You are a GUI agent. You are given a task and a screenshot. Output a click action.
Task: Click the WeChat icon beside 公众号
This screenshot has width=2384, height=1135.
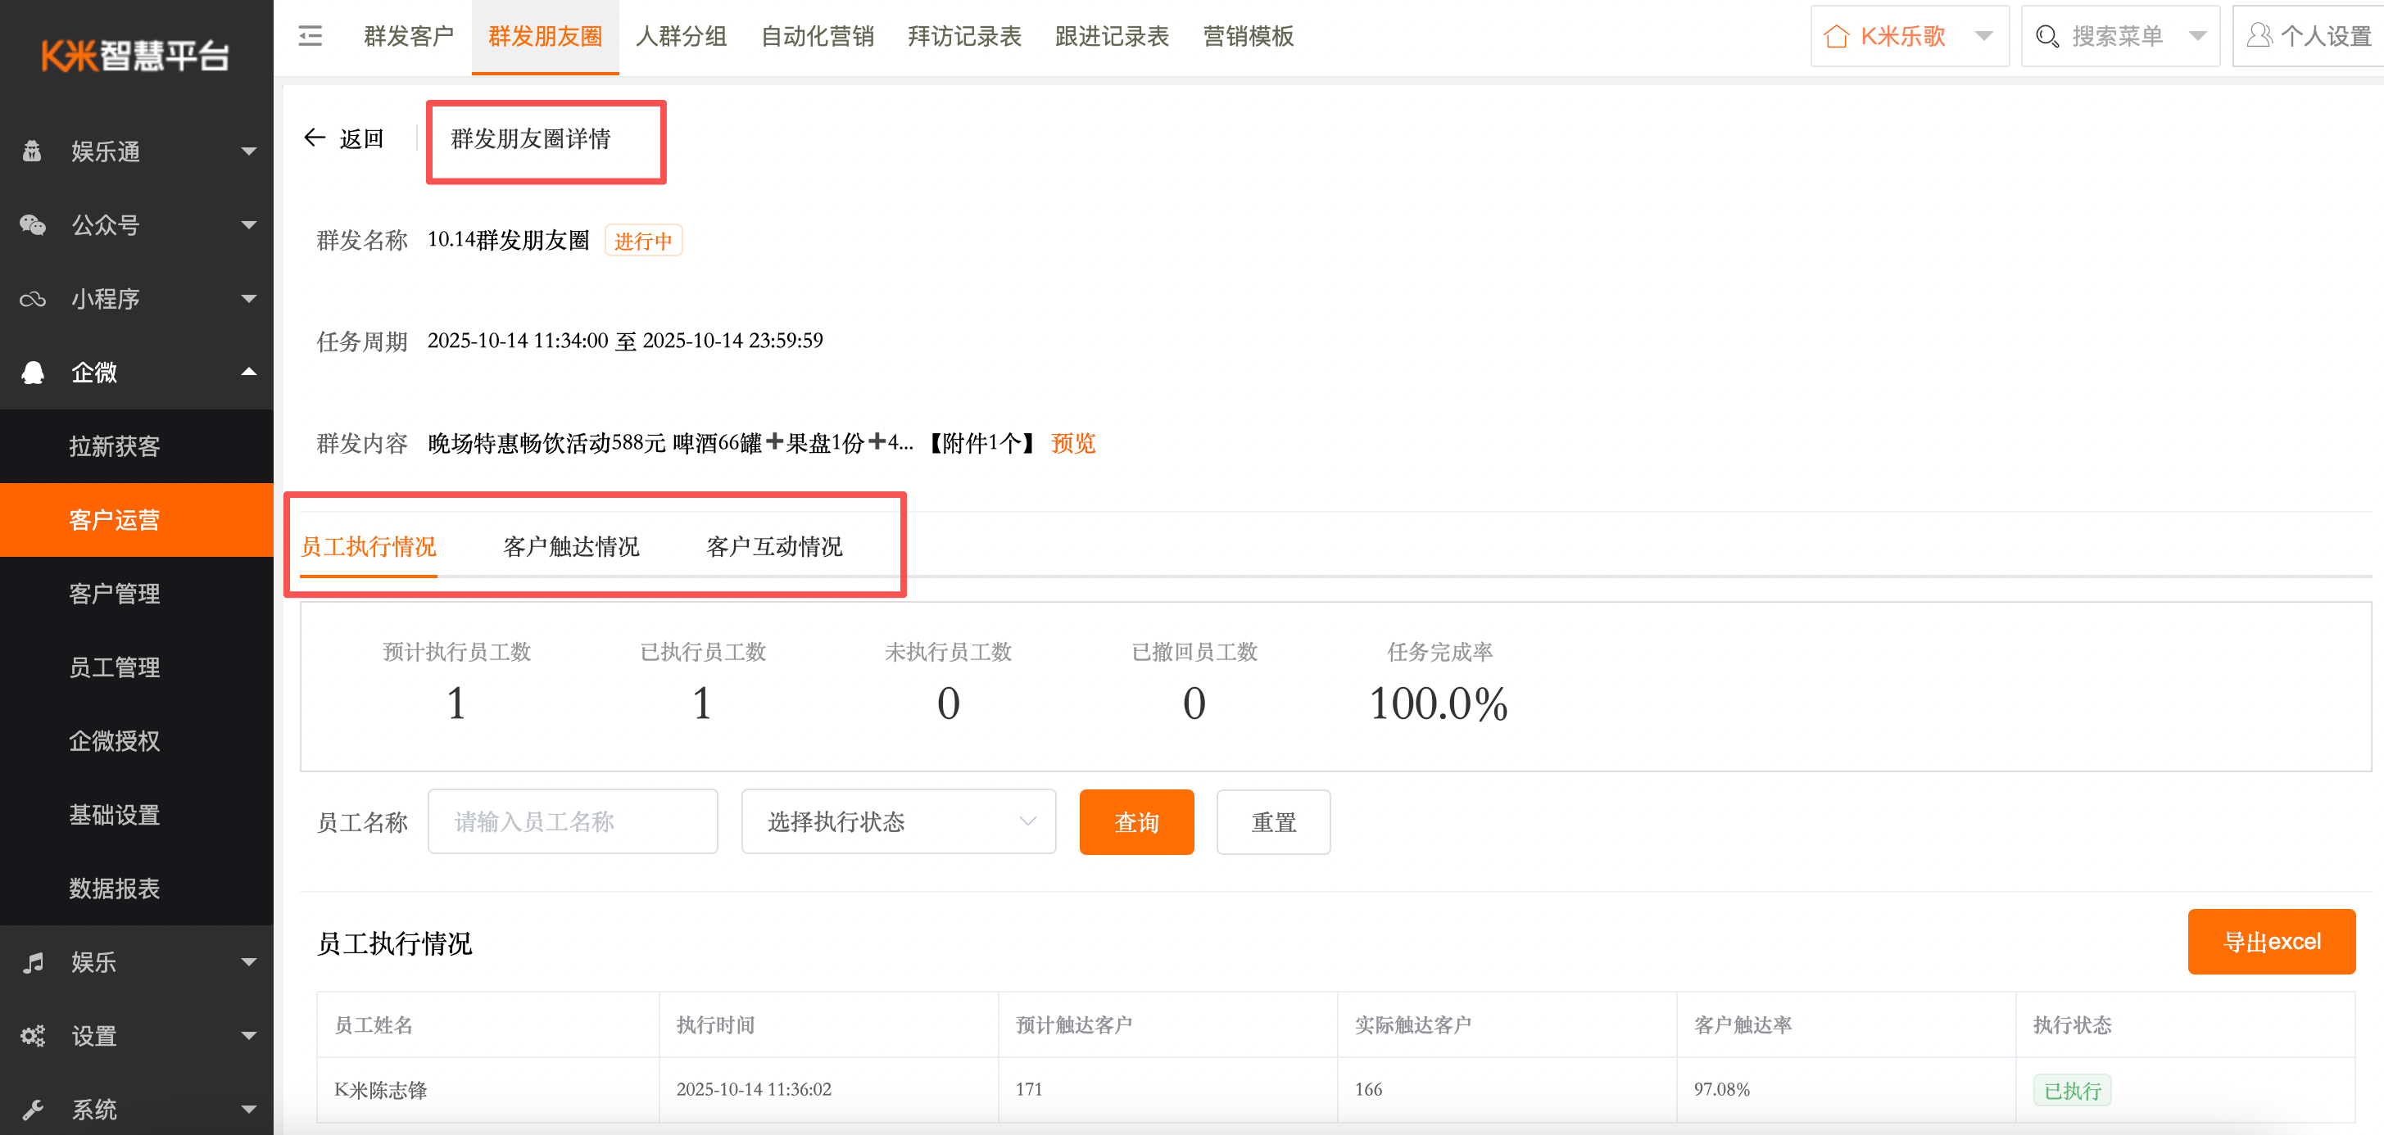33,224
